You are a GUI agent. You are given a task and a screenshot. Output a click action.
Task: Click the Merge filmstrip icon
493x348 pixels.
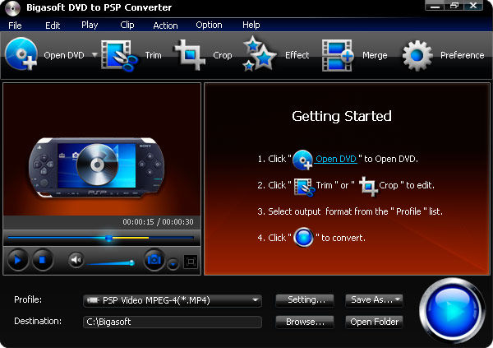(x=338, y=55)
